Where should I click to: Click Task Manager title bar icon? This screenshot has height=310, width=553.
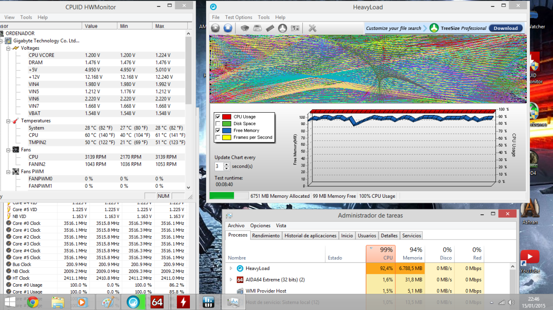point(229,215)
